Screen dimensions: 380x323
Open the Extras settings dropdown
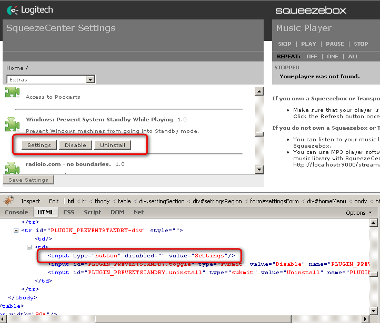pos(51,79)
